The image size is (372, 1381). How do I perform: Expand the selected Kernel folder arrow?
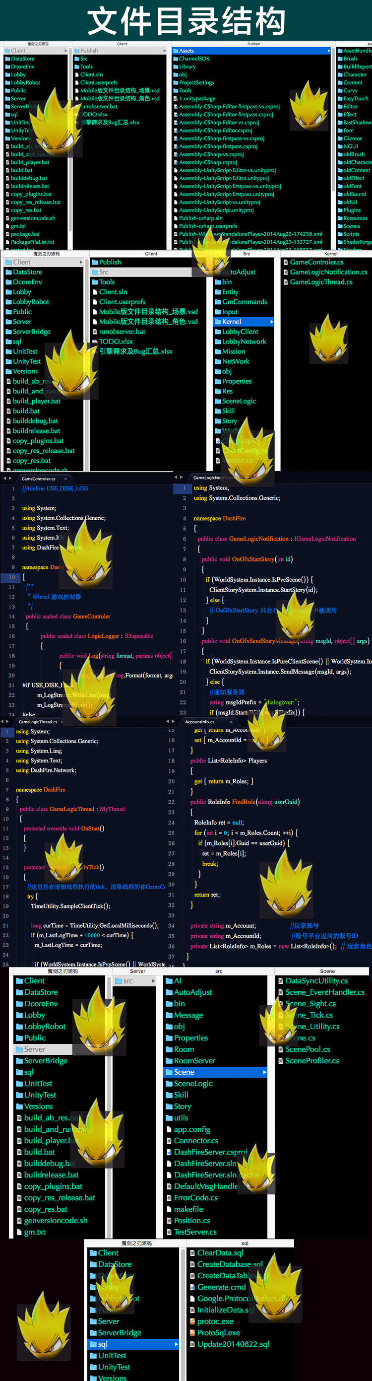click(271, 322)
